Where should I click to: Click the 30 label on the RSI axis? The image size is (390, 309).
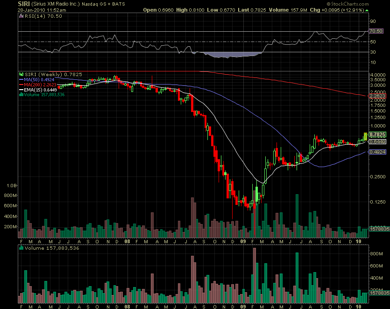[x=373, y=52]
